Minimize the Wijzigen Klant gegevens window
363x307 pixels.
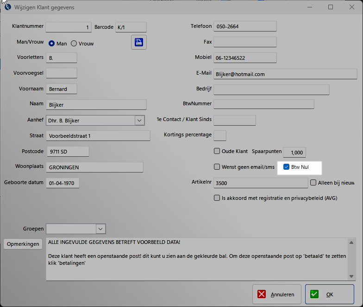click(310, 7)
